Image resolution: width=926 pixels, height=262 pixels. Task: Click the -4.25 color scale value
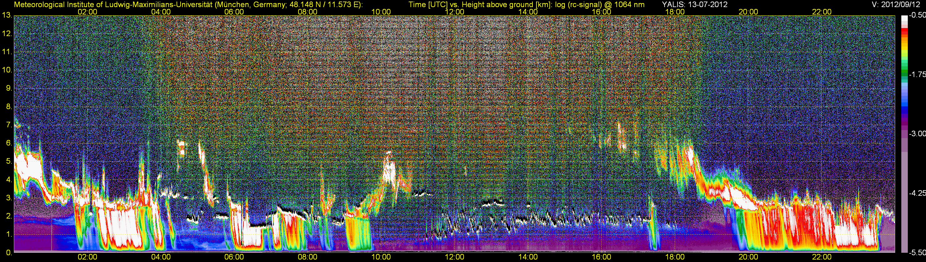pyautogui.click(x=917, y=193)
